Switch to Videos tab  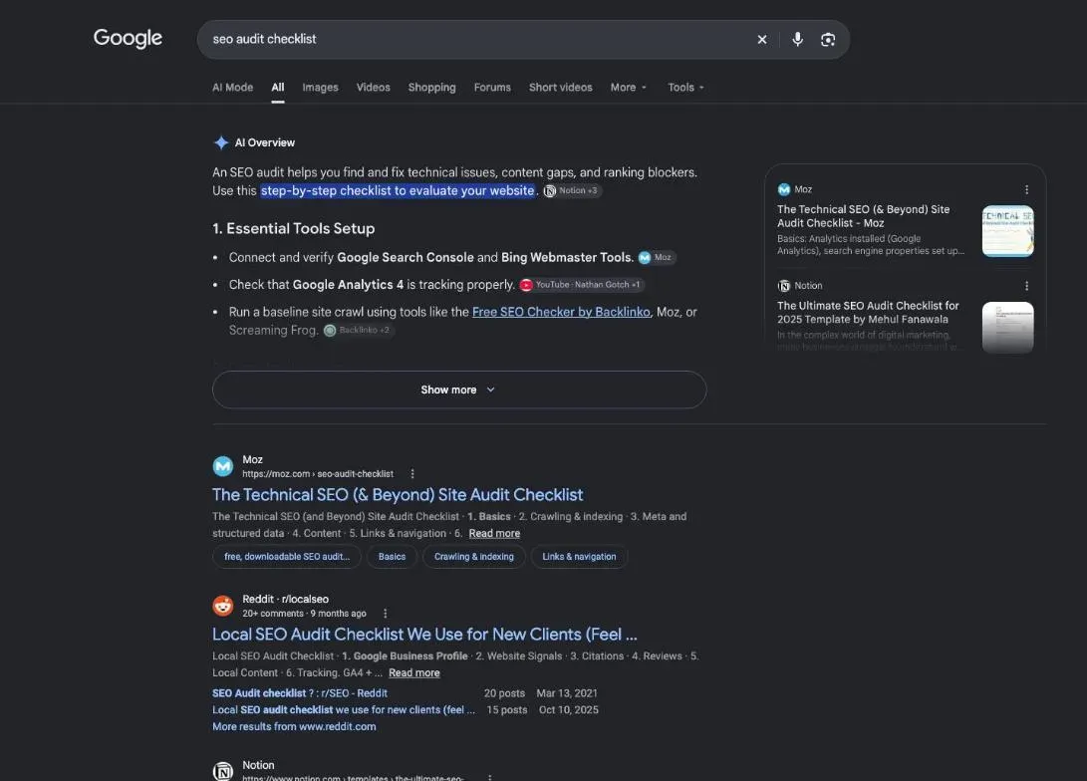click(373, 88)
